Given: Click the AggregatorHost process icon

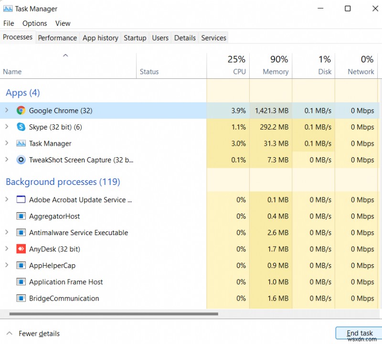Looking at the screenshot, I should (x=21, y=216).
